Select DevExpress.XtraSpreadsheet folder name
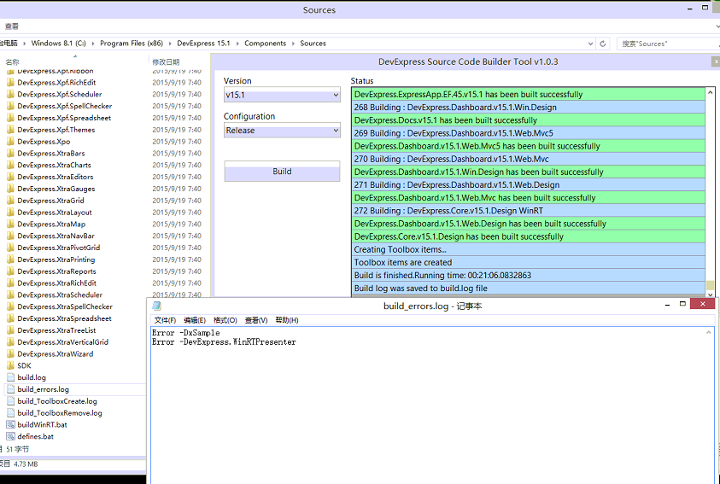The image size is (720, 484). point(64,318)
